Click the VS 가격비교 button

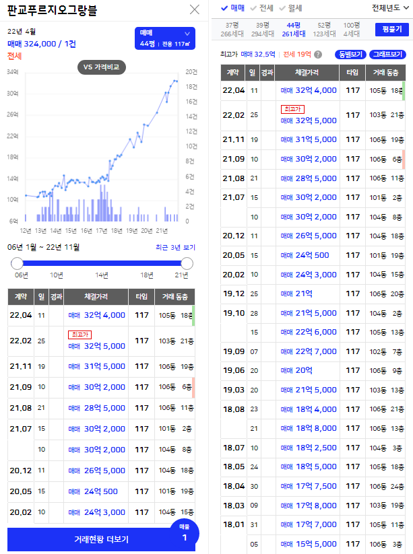102,67
